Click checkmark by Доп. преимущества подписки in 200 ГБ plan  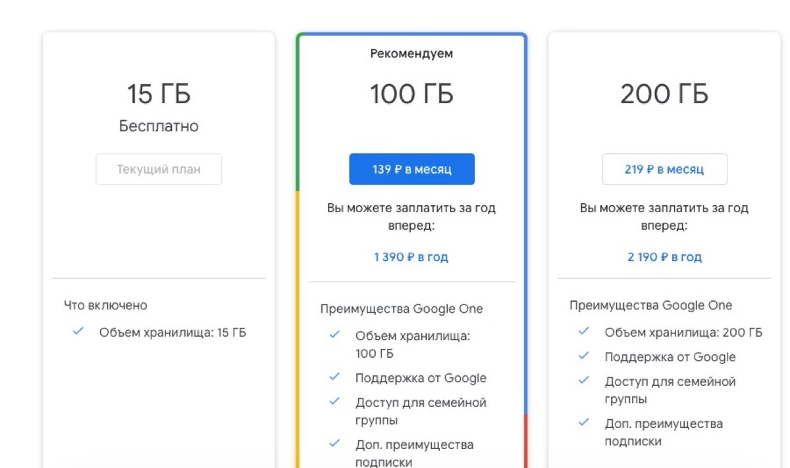point(584,423)
